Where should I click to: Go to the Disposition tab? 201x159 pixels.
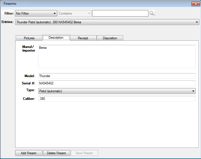click(x=110, y=38)
